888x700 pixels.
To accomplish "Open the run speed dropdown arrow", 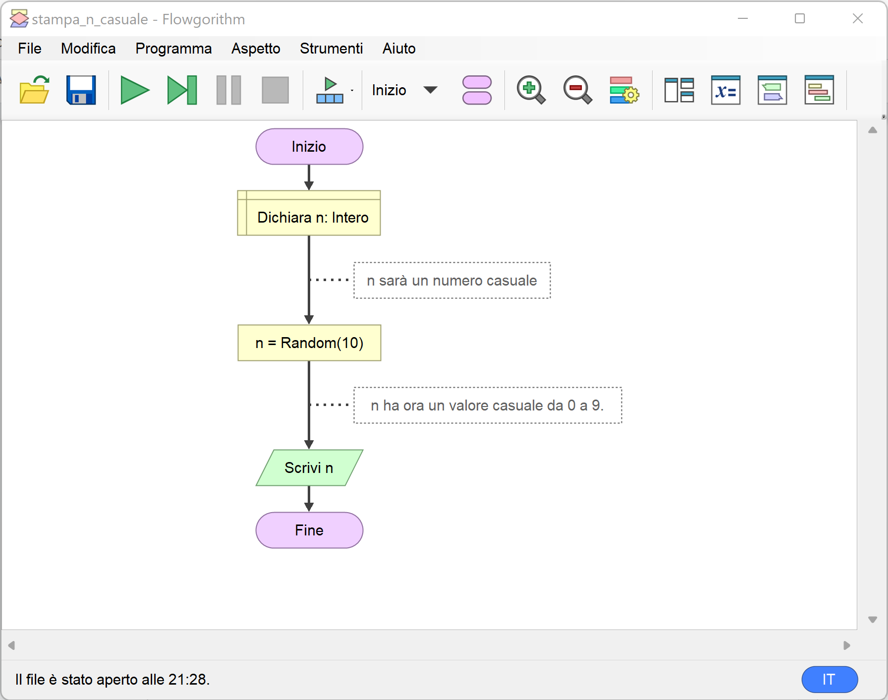I will [x=352, y=90].
